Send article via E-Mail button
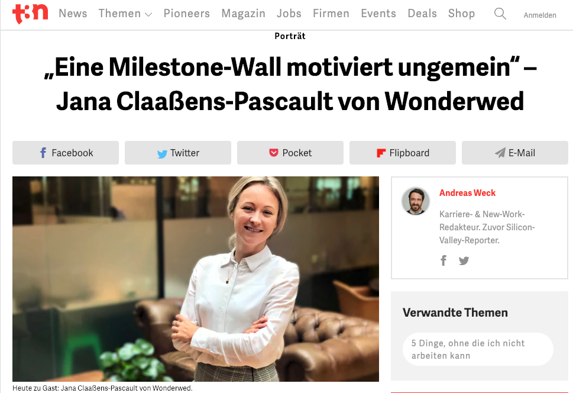The height and width of the screenshot is (393, 573). click(515, 153)
